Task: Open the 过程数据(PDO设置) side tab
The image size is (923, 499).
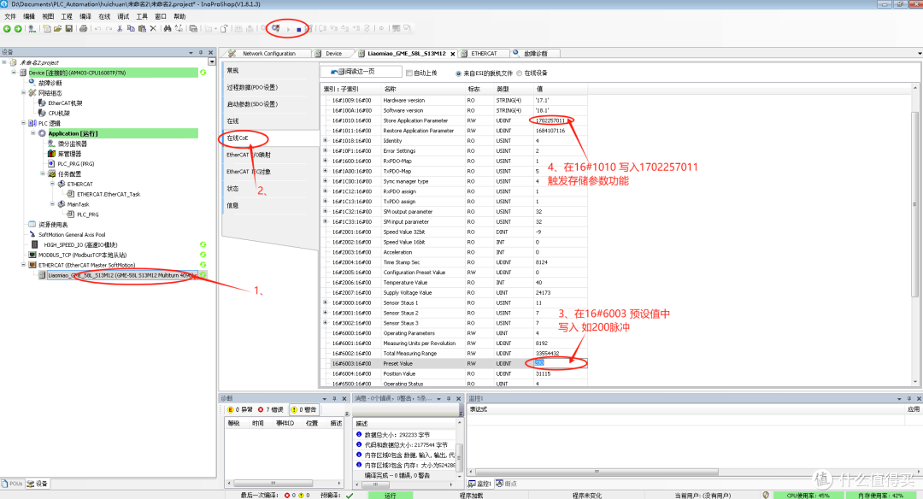Action: tap(252, 87)
